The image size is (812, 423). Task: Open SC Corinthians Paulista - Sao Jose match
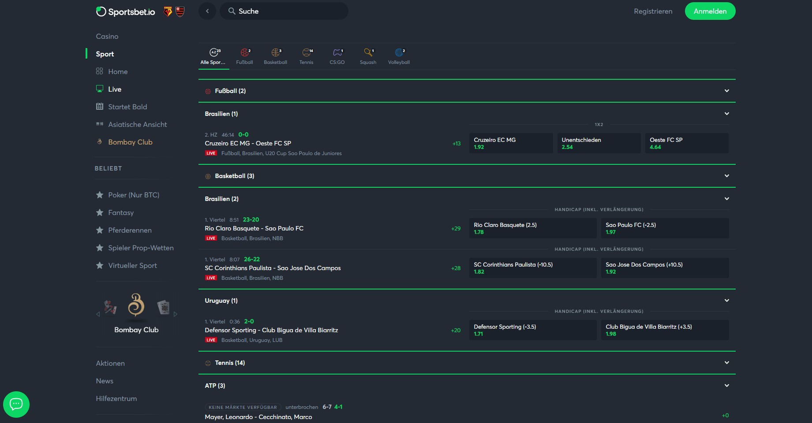coord(273,268)
